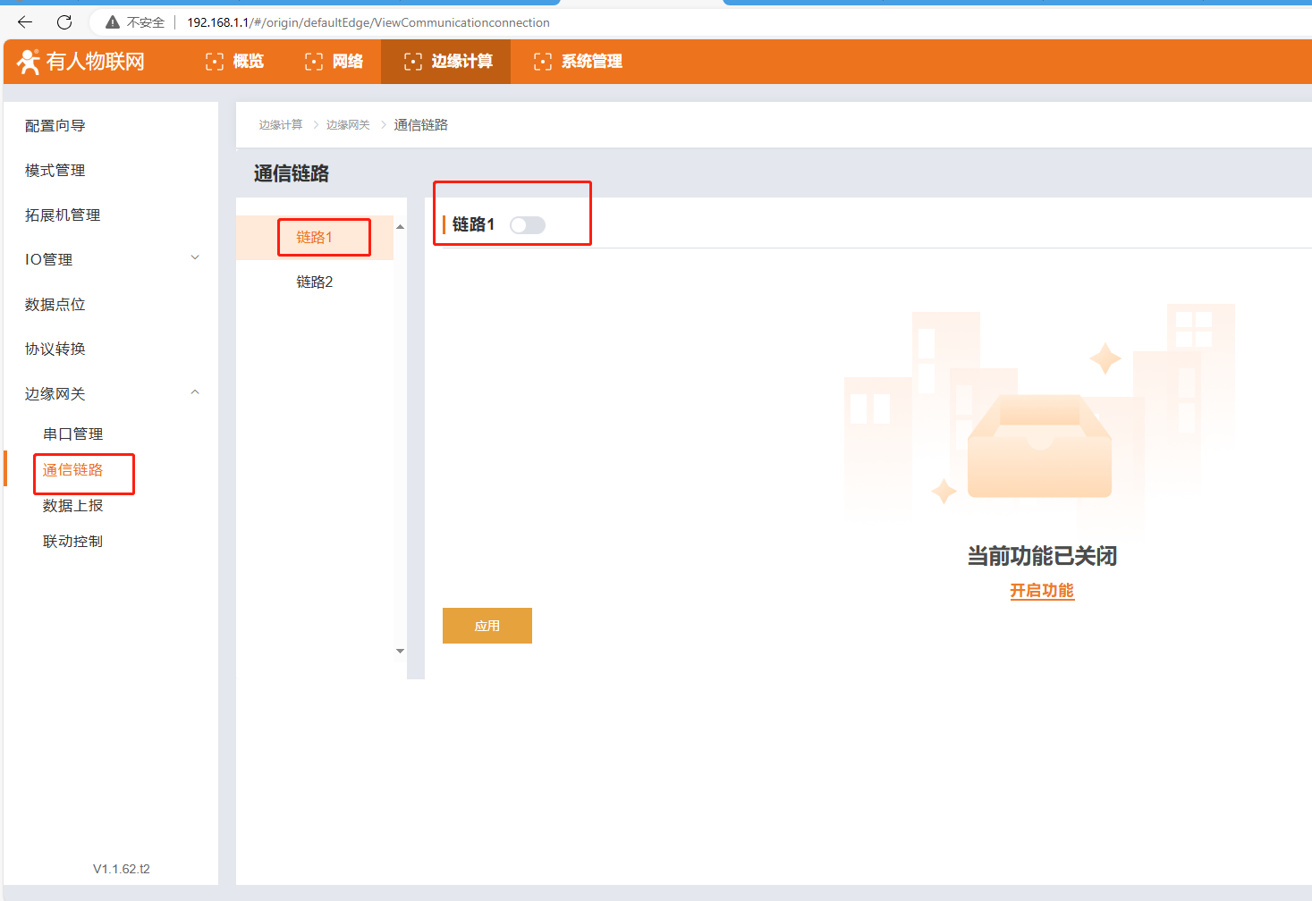
Task: Collapse the 边缘网关 menu chevron
Action: [x=195, y=392]
